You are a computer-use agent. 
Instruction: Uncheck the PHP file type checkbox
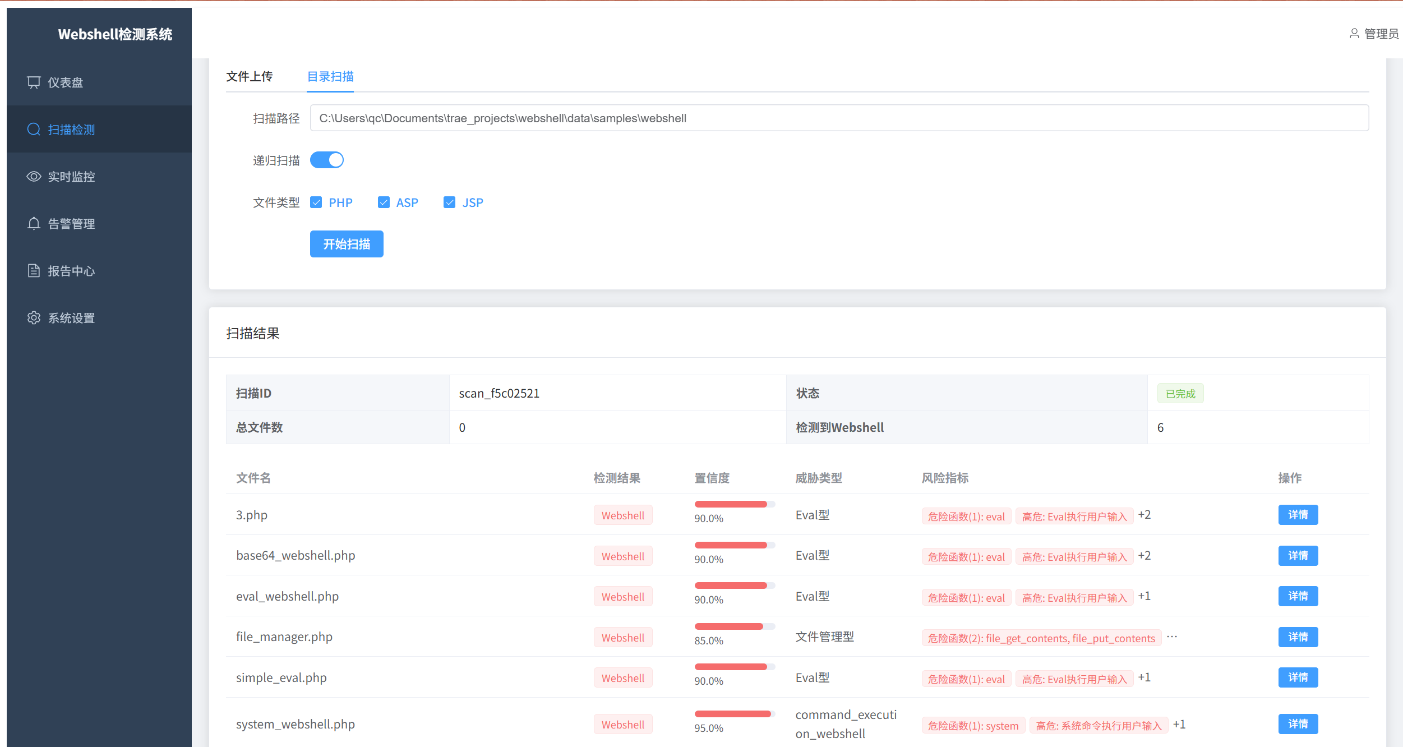316,202
